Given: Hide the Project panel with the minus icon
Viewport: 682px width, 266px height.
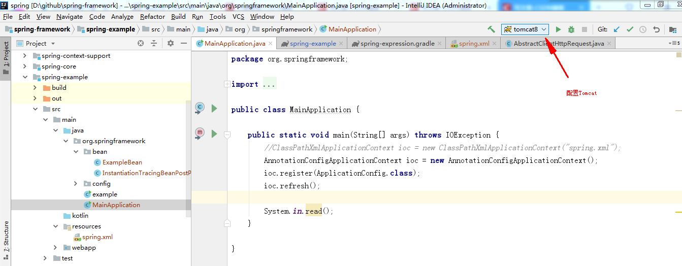Looking at the screenshot, I should (x=183, y=44).
